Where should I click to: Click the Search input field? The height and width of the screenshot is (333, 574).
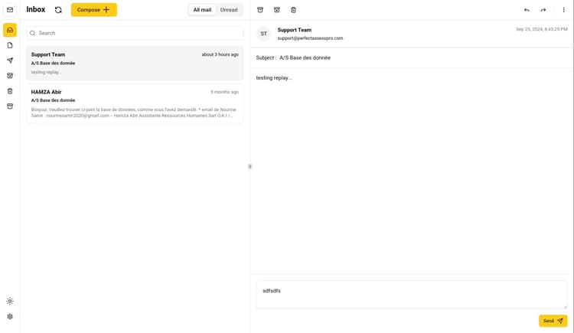tap(135, 33)
